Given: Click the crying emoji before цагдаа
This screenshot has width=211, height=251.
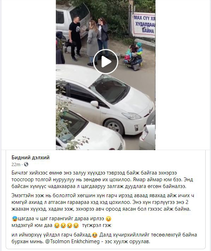Looking at the screenshot, I should point(14,219).
